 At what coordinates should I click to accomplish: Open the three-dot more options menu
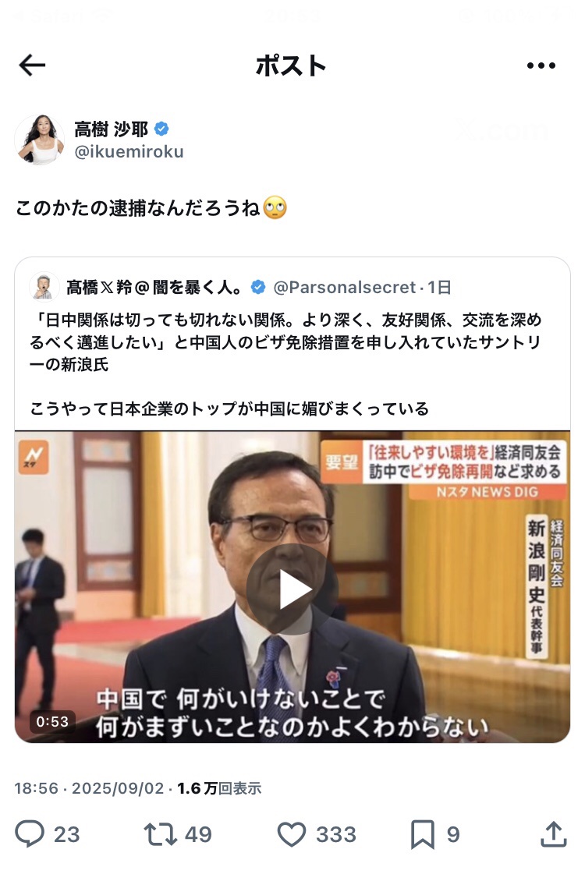pos(541,65)
